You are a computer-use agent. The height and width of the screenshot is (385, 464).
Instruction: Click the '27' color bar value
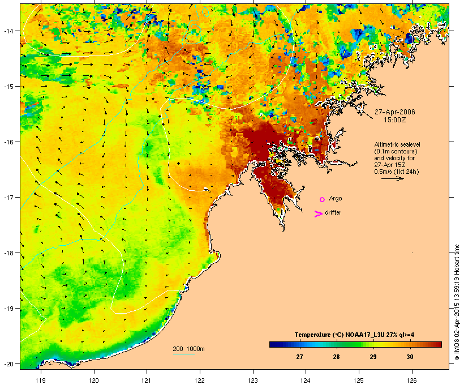click(x=299, y=357)
